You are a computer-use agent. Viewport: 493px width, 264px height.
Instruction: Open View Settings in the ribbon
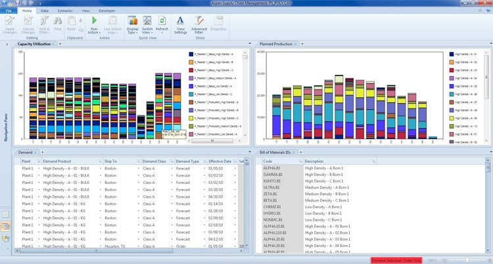point(181,21)
